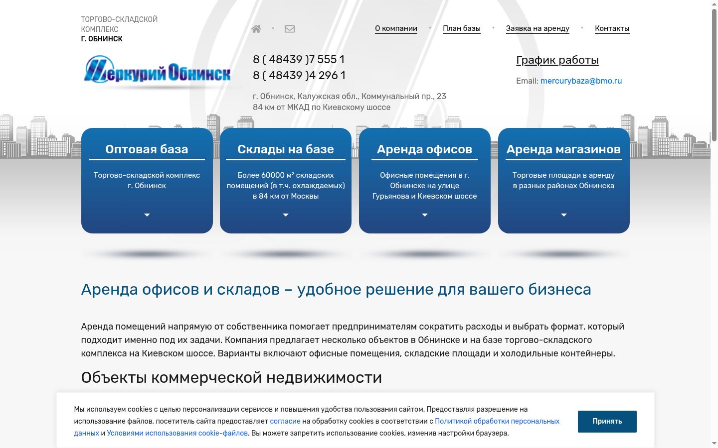Viewport: 718px width, 448px height.
Task: Open the О компании menu item
Action: pyautogui.click(x=396, y=28)
